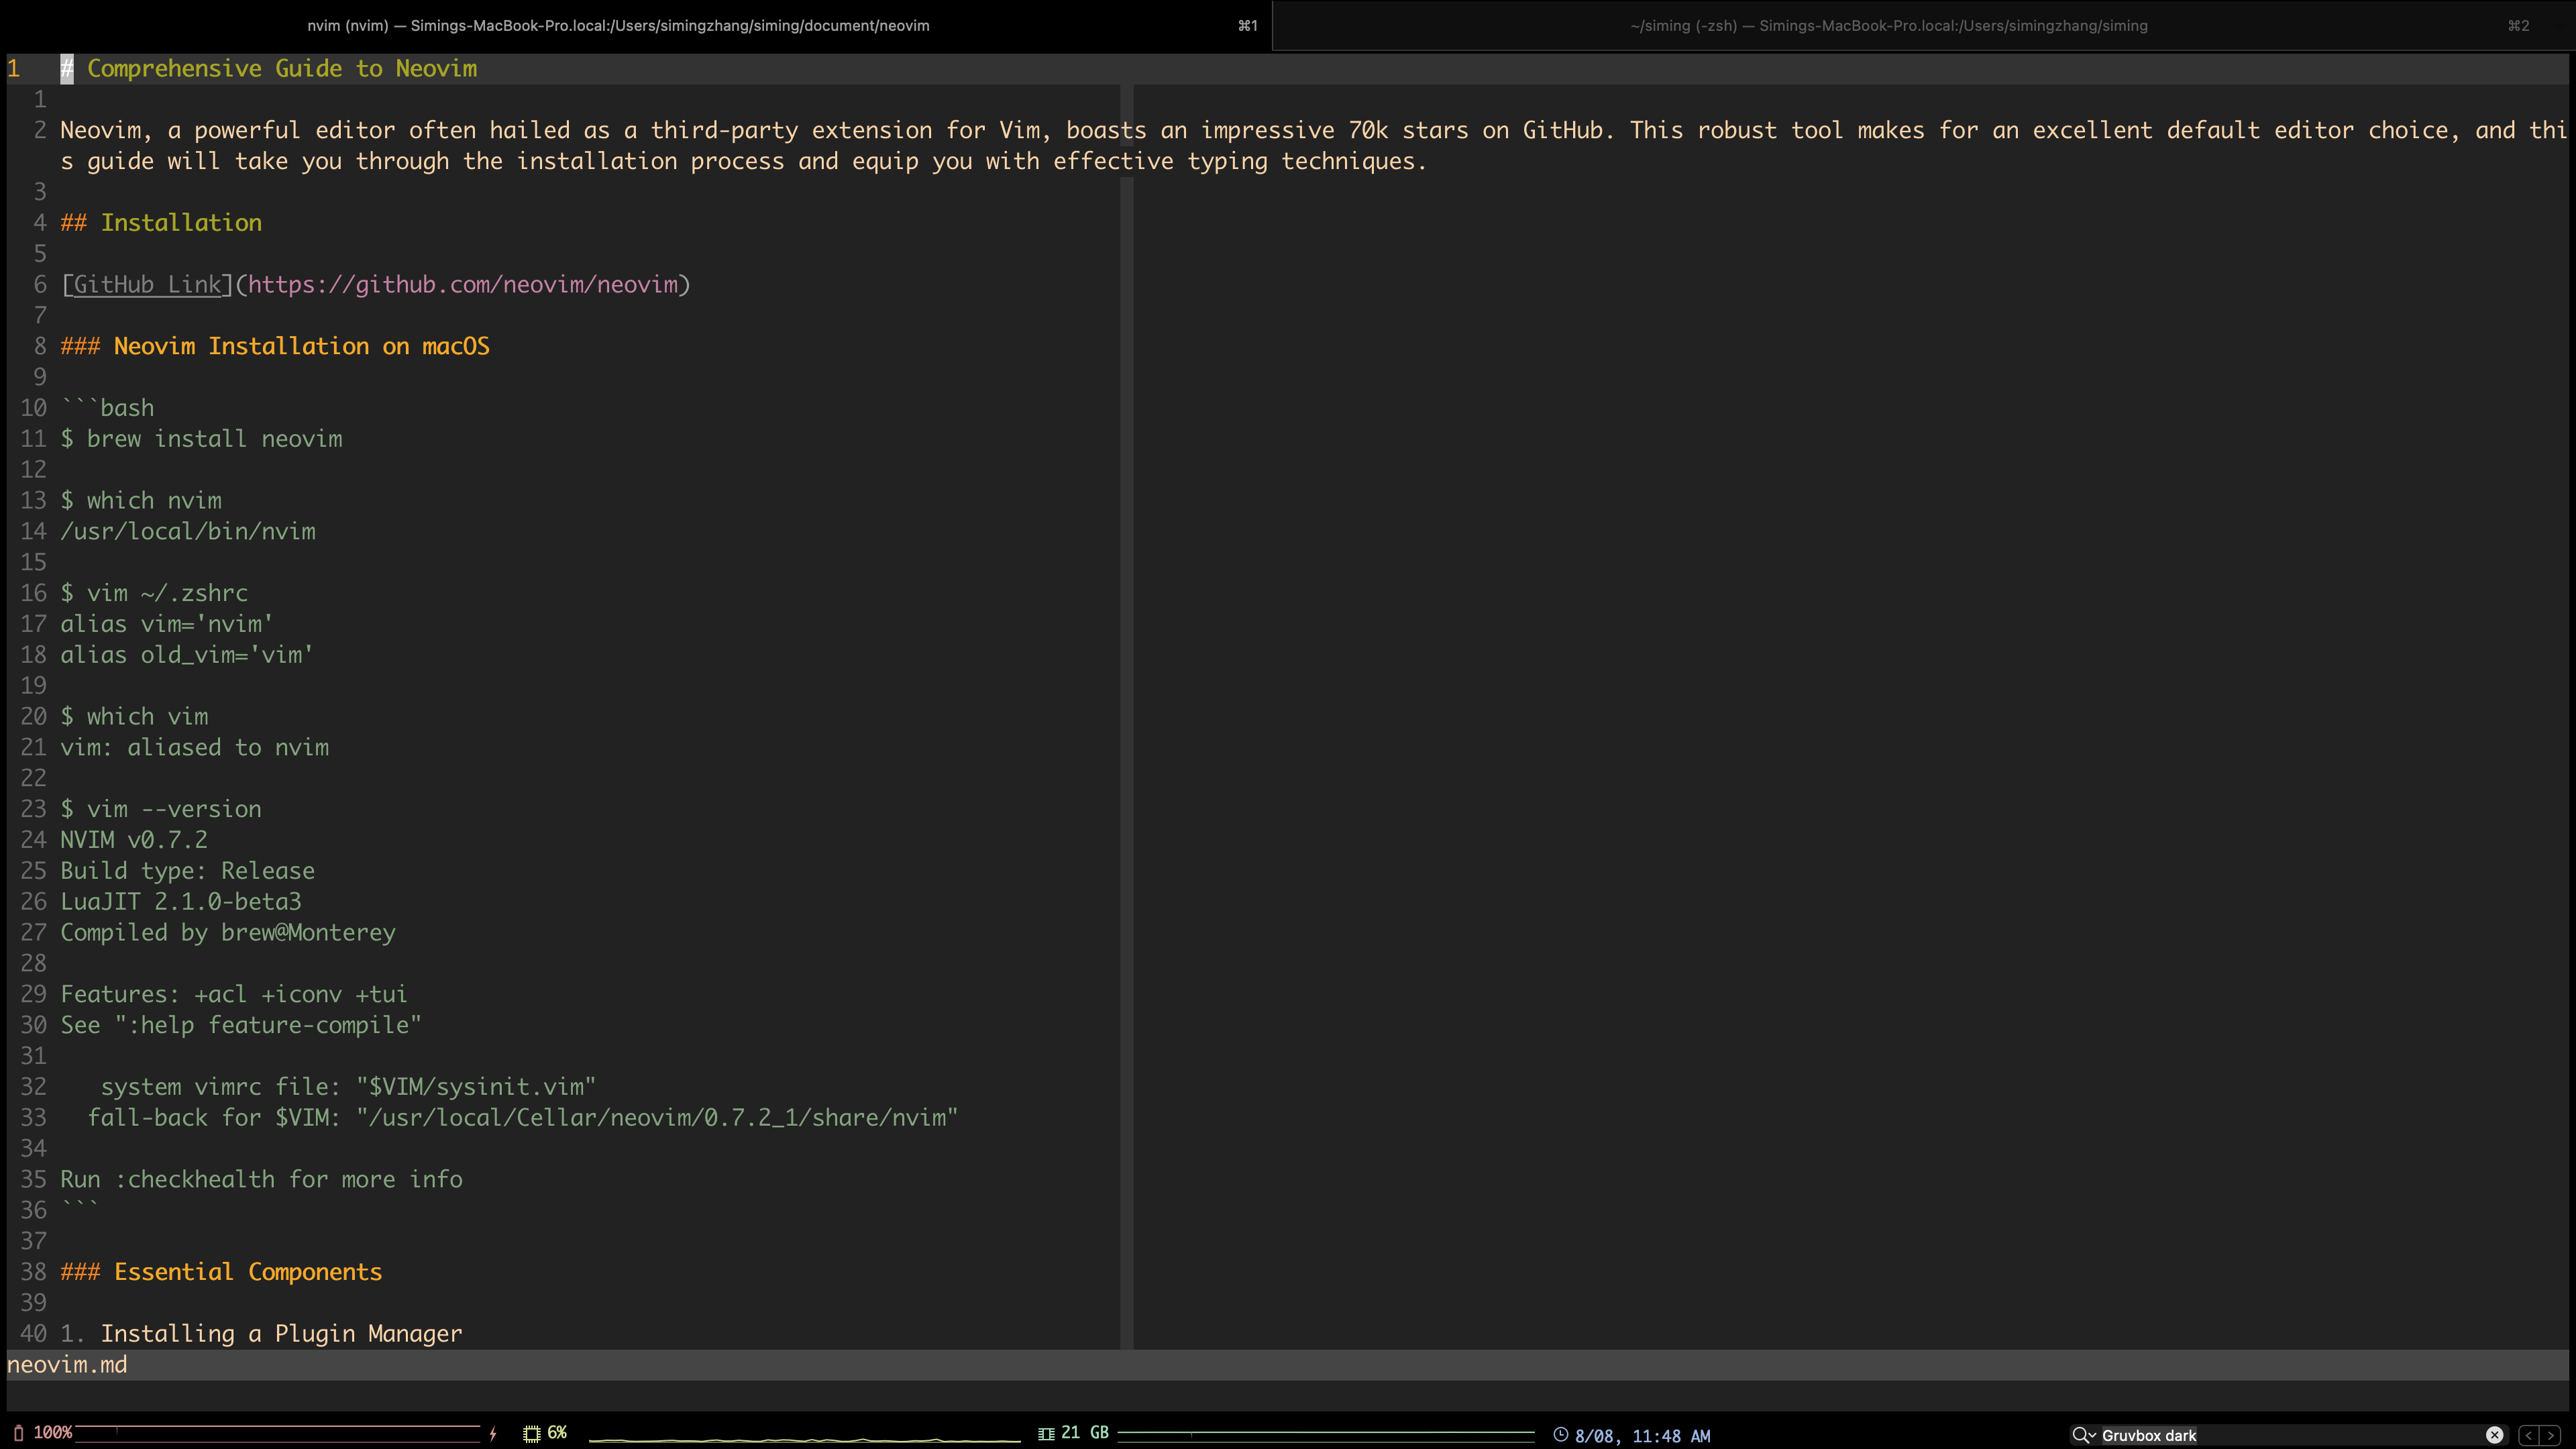The height and width of the screenshot is (1449, 2576).
Task: Click the system vimrc file line
Action: coord(348,1087)
